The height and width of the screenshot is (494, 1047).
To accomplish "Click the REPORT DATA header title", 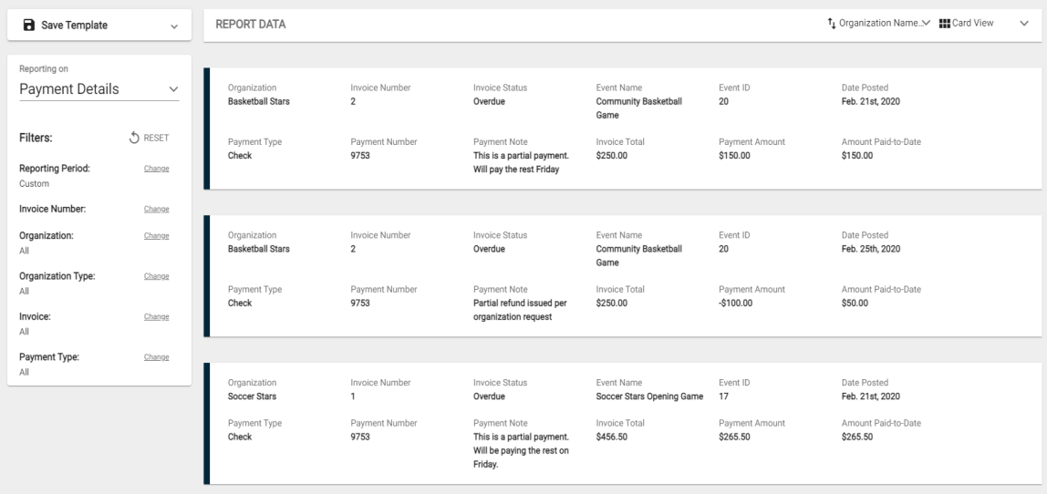I will [251, 25].
